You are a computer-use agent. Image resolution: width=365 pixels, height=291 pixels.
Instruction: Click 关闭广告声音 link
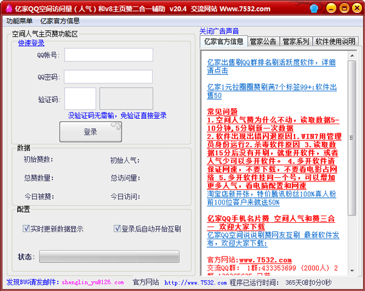point(219,30)
